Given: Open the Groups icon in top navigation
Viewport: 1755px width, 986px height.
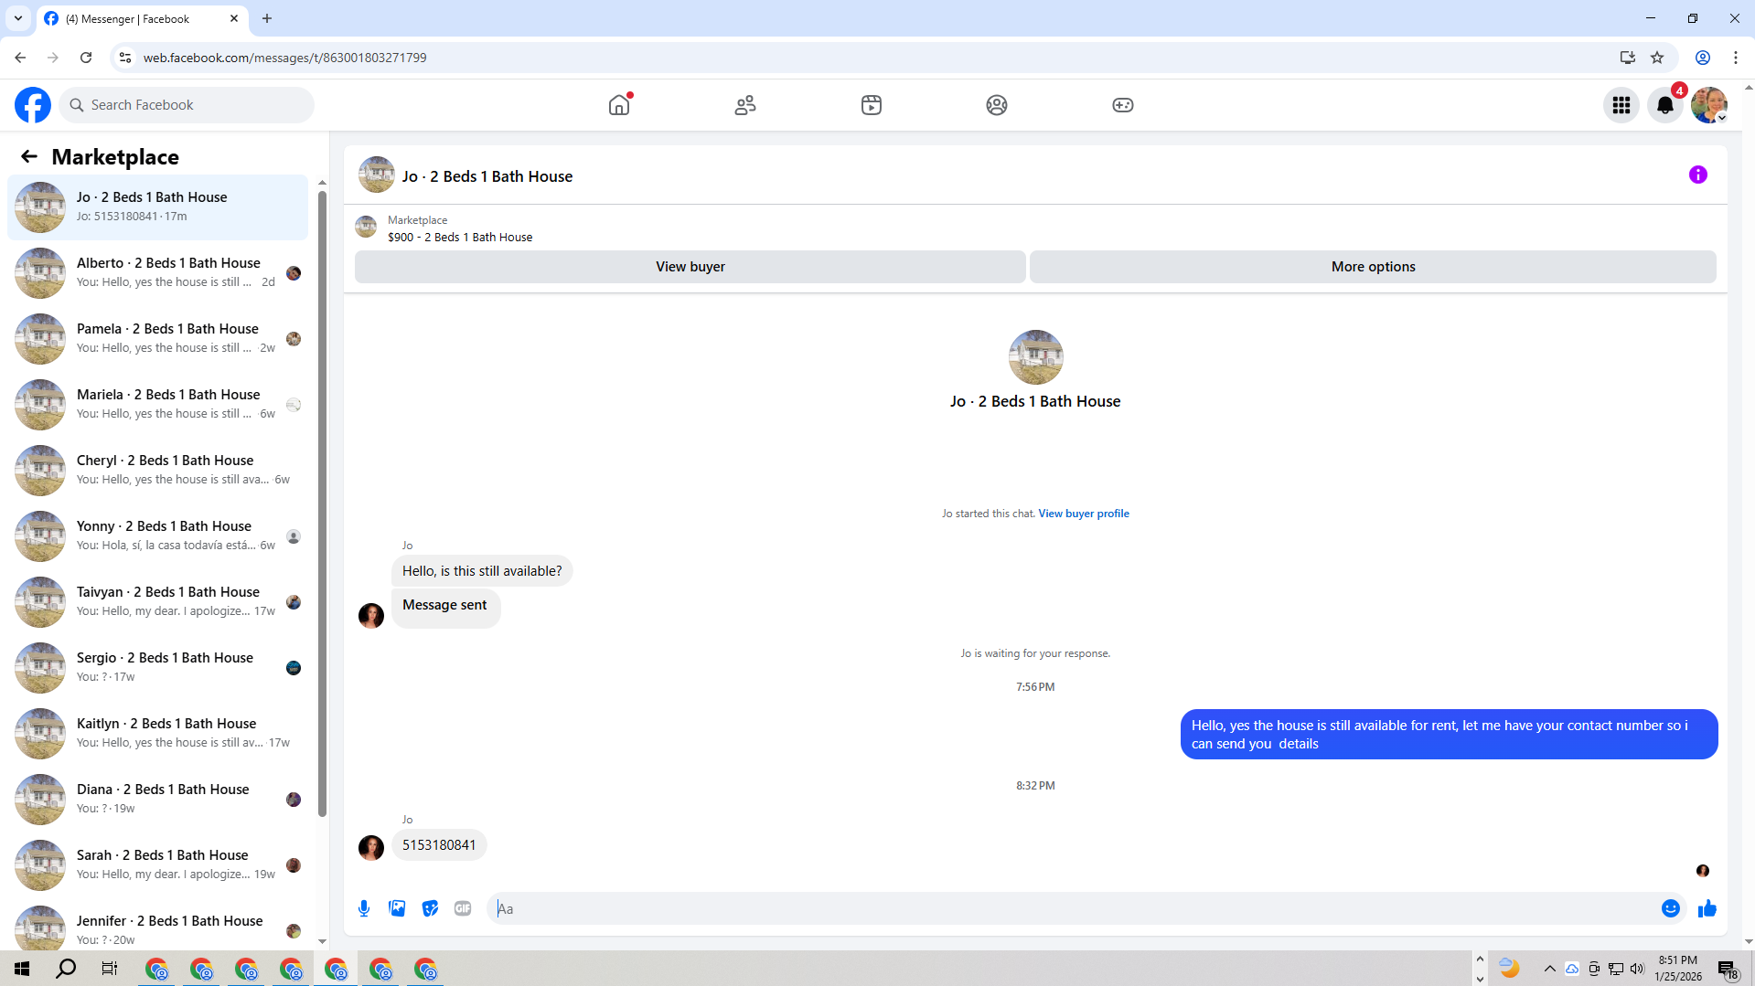Looking at the screenshot, I should 997,105.
